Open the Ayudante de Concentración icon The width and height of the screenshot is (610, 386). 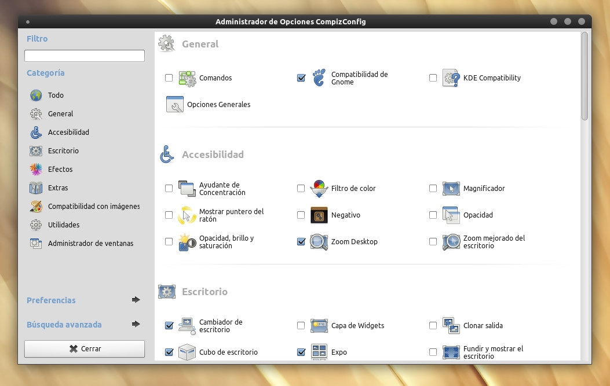tap(187, 189)
